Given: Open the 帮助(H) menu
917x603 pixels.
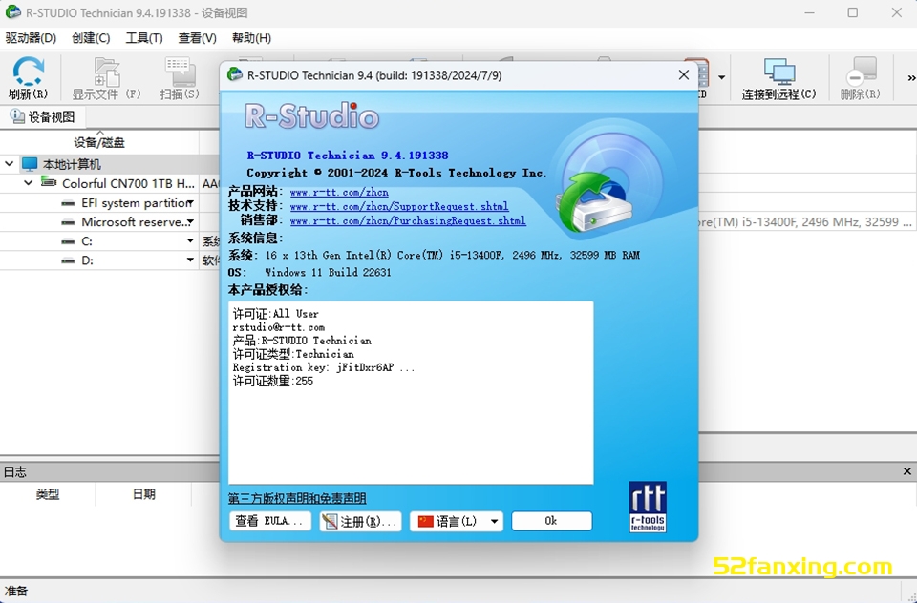Looking at the screenshot, I should 251,38.
